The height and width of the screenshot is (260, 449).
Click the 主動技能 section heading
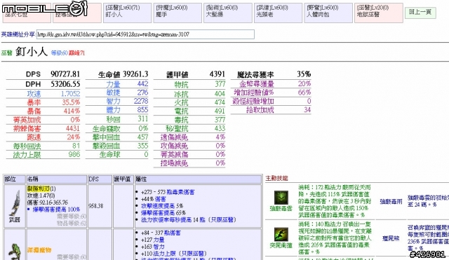pyautogui.click(x=276, y=178)
